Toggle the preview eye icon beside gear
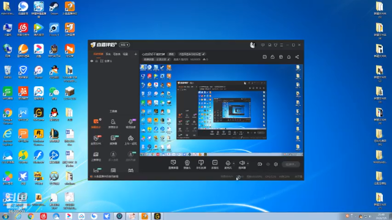Image resolution: width=392 pixels, height=220 pixels. (268, 164)
